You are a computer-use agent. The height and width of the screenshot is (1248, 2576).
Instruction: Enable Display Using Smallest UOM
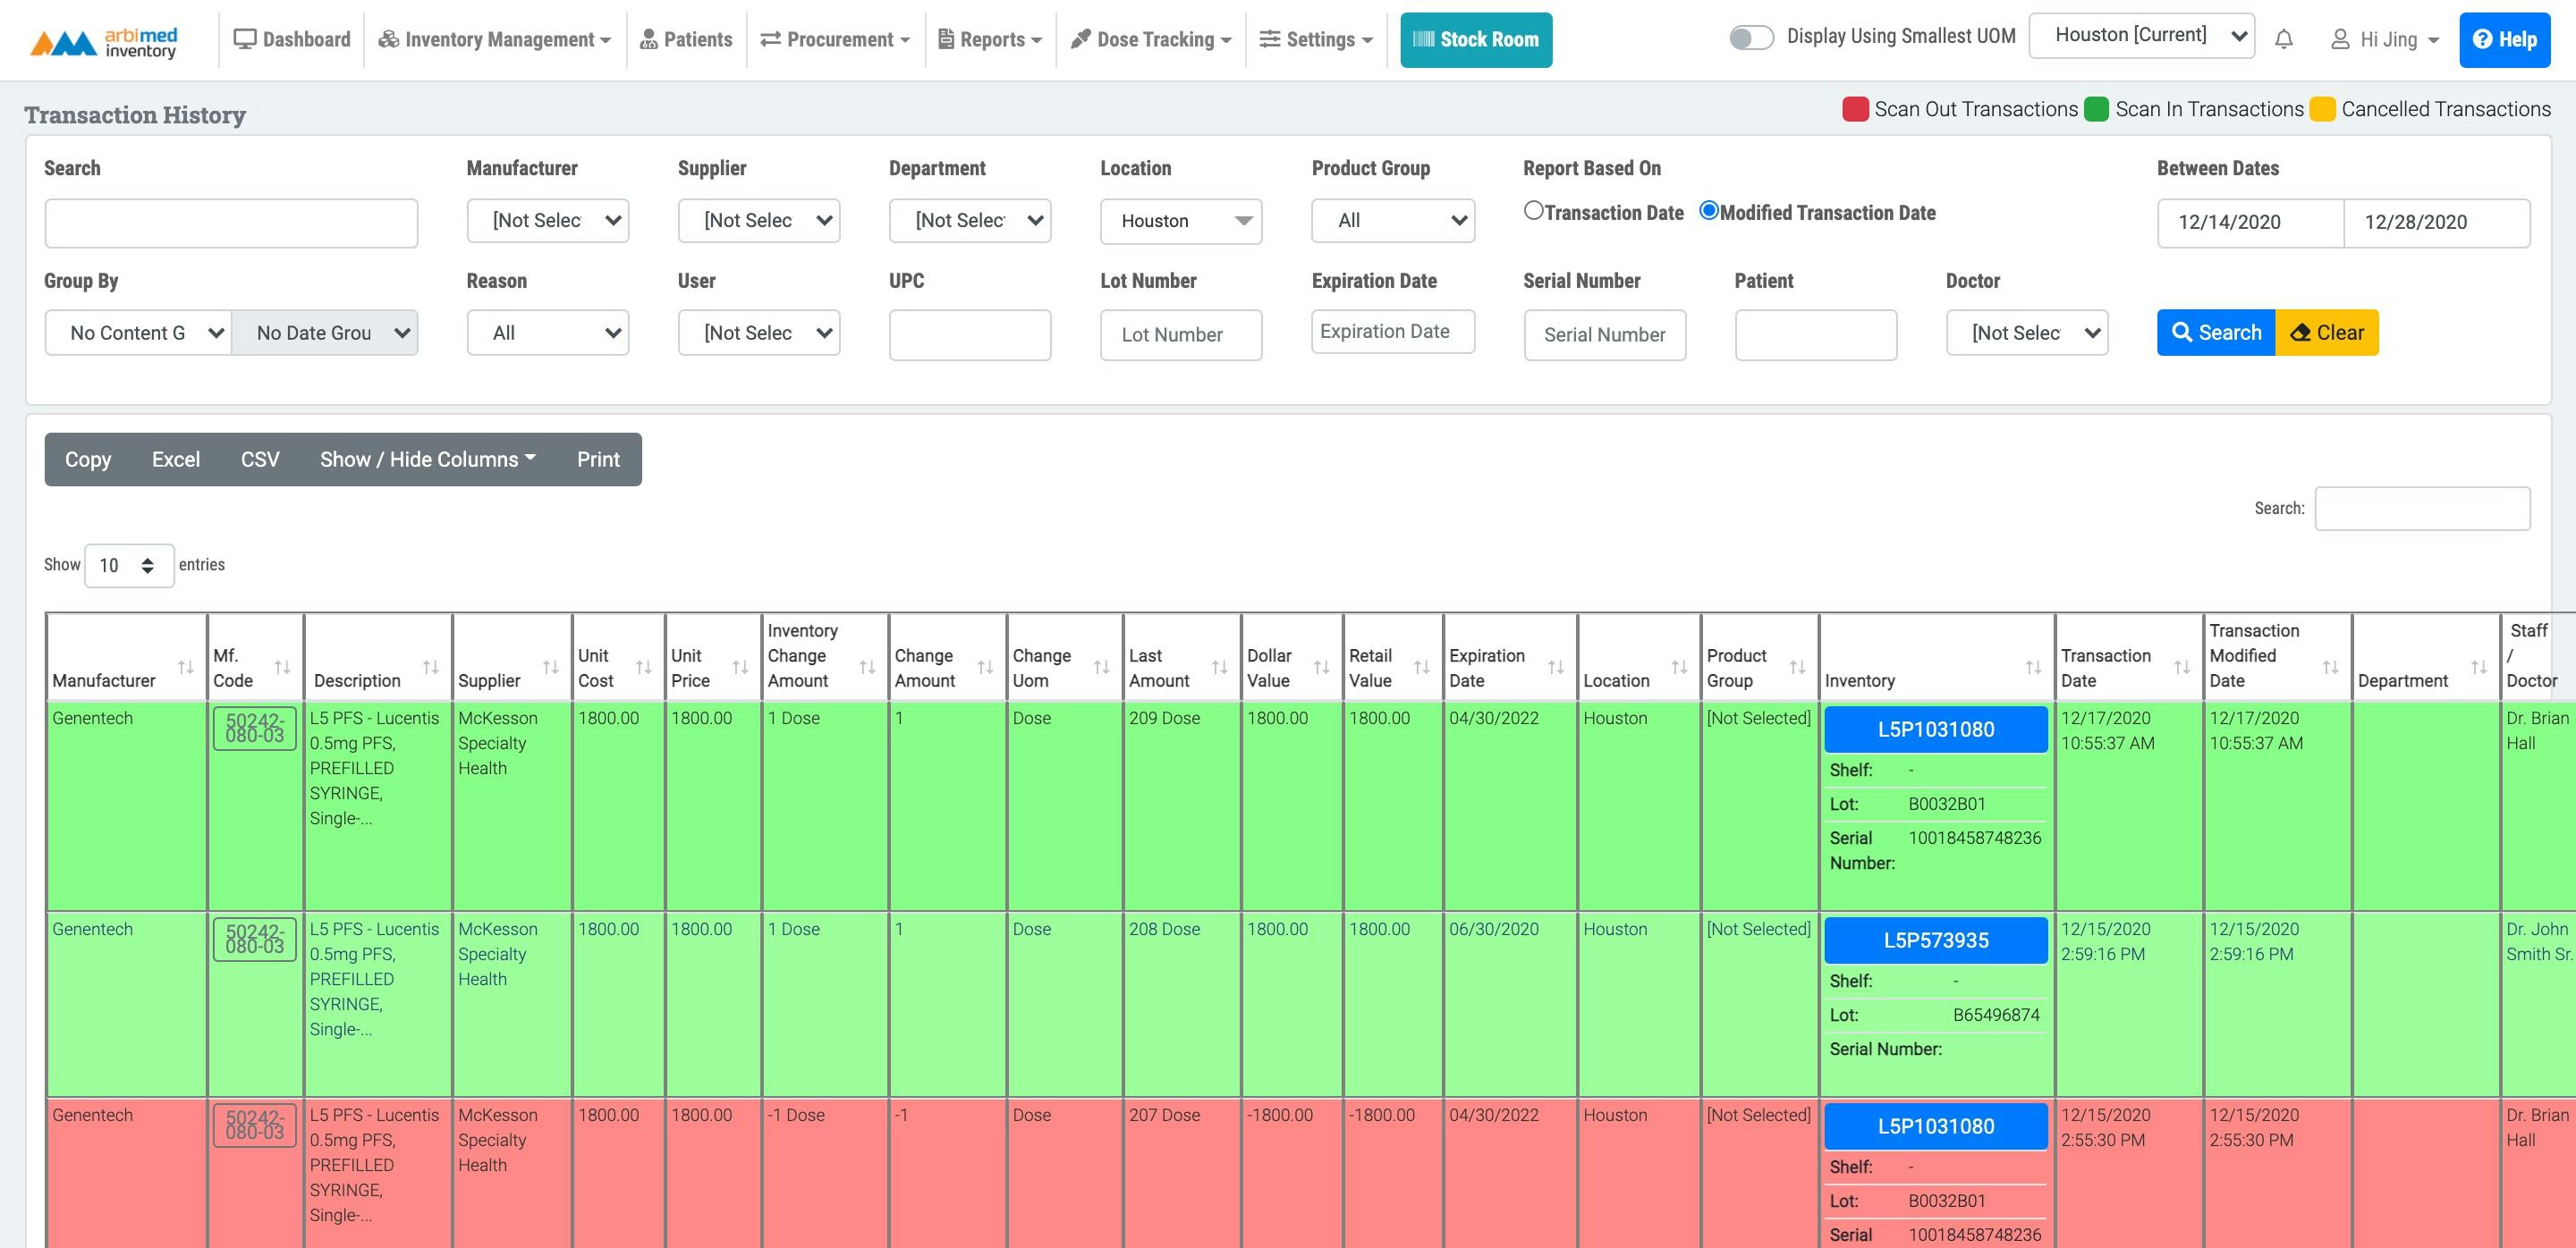coord(1752,36)
